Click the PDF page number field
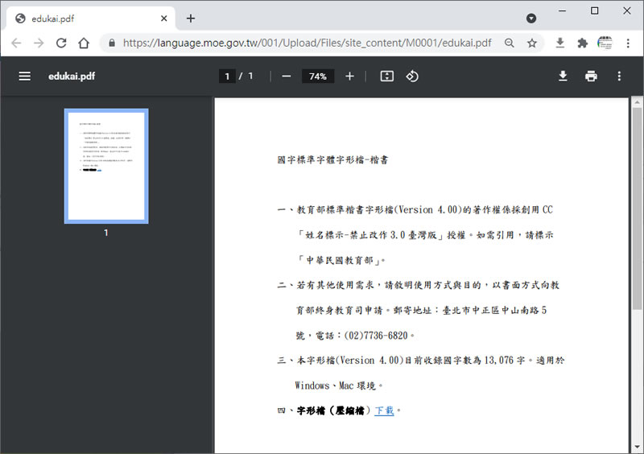The image size is (644, 454). click(x=227, y=76)
